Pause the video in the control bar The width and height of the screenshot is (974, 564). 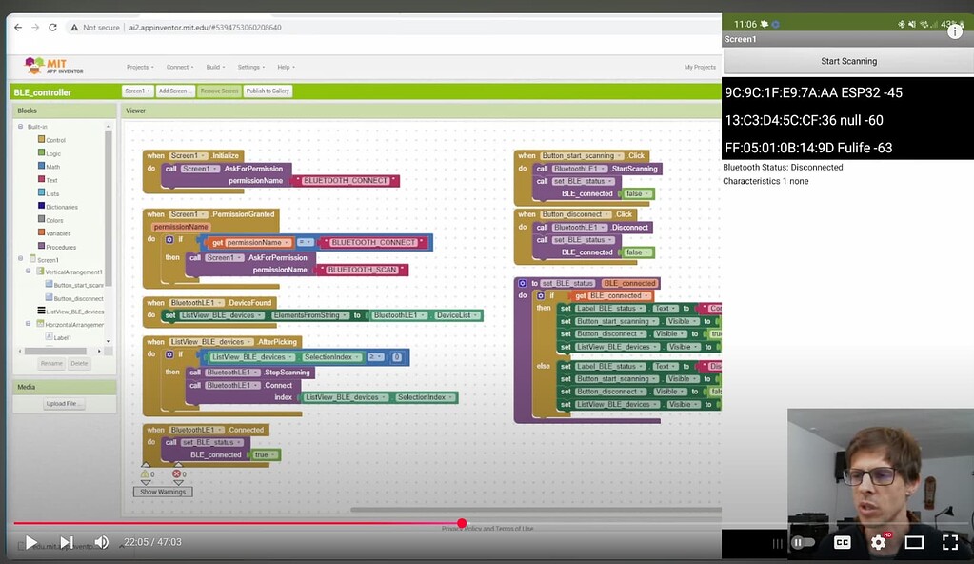click(796, 541)
